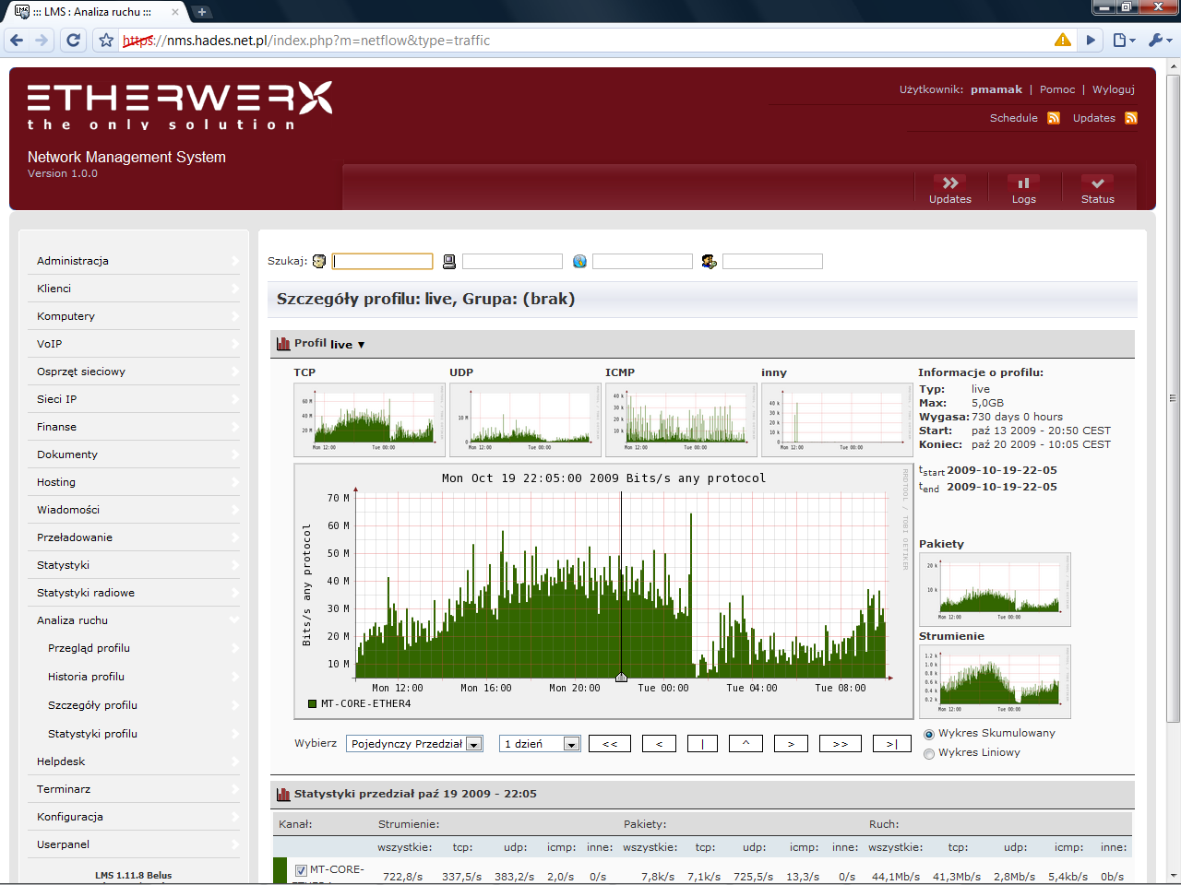Open Logs from the header toolbar
Viewport: 1181px width, 885px height.
pyautogui.click(x=1024, y=190)
